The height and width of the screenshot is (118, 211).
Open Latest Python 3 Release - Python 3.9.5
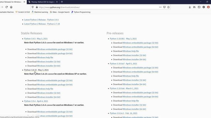coord(41,20)
